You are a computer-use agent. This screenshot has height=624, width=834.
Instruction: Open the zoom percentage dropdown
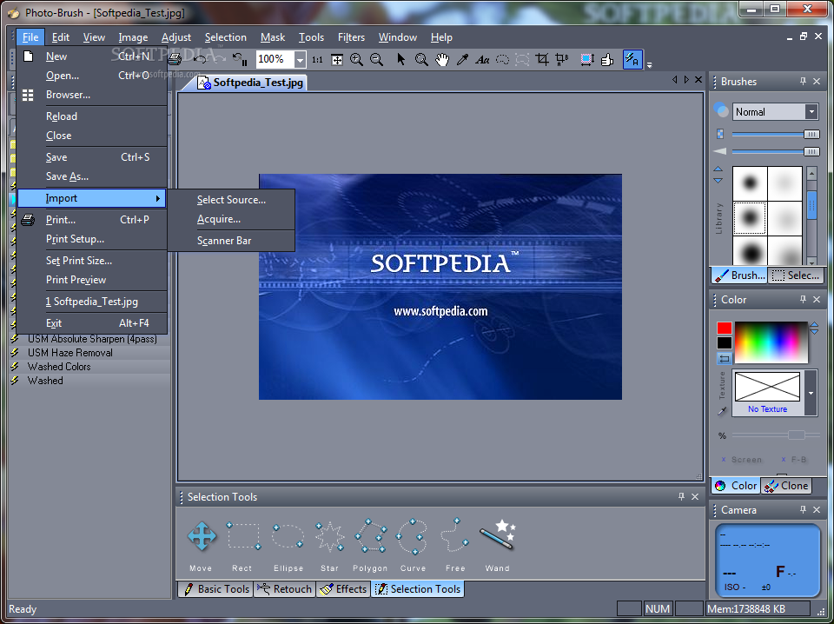tap(301, 60)
